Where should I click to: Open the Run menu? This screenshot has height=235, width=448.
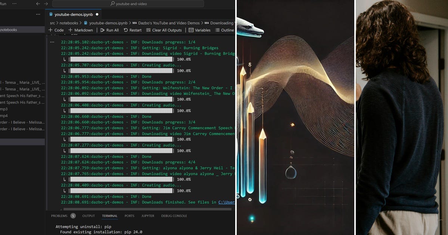click(3, 3)
